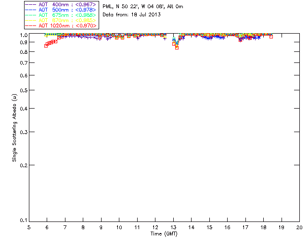Viewport: 308px width, 246px height.
Task: Click the 12 hour x-axis label
Action: coord(155,227)
